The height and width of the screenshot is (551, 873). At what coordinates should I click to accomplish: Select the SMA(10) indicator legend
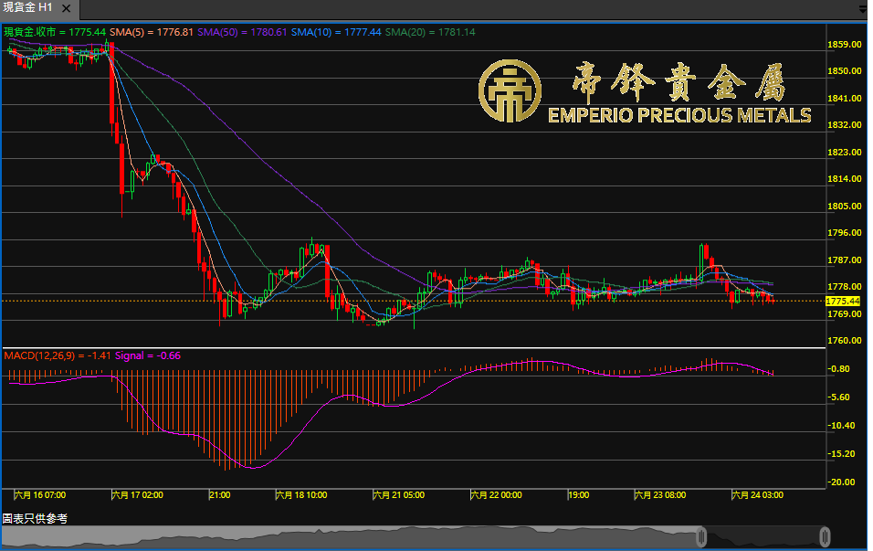[x=336, y=32]
